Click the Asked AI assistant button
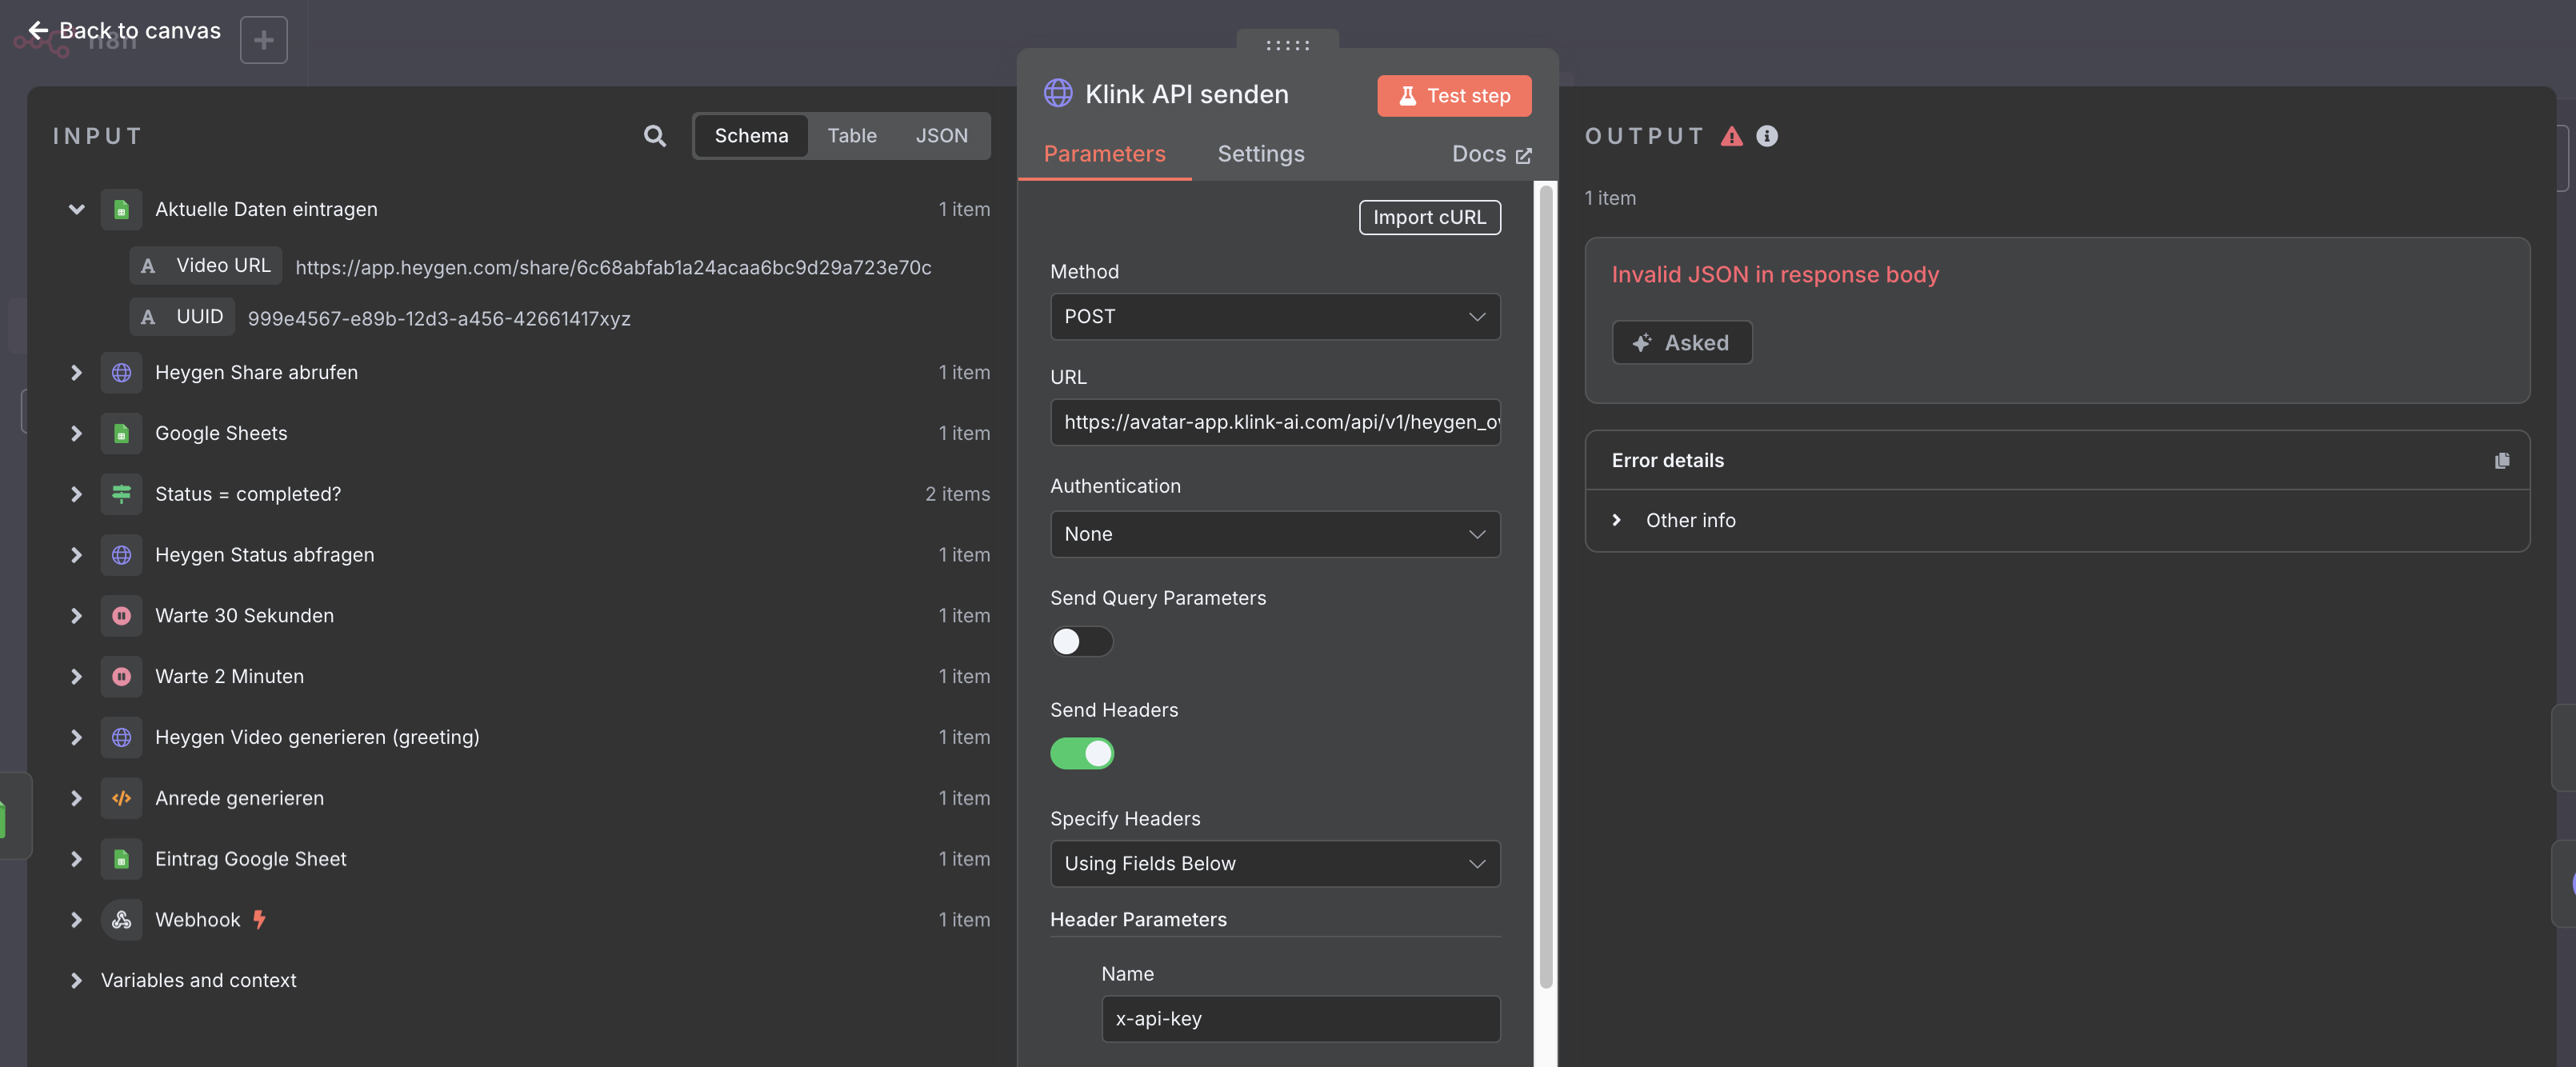 (1682, 343)
